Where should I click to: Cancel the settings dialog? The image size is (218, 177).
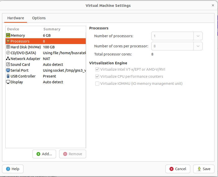pyautogui.click(x=178, y=169)
